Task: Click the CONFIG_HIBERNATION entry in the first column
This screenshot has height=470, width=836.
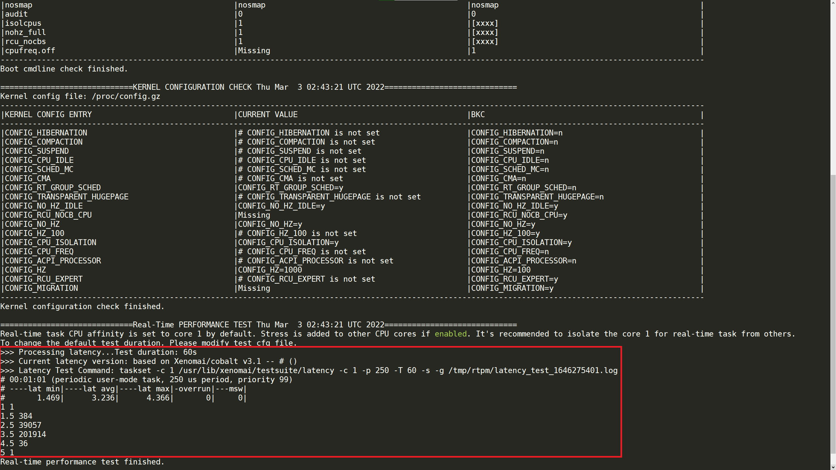Action: [x=46, y=133]
